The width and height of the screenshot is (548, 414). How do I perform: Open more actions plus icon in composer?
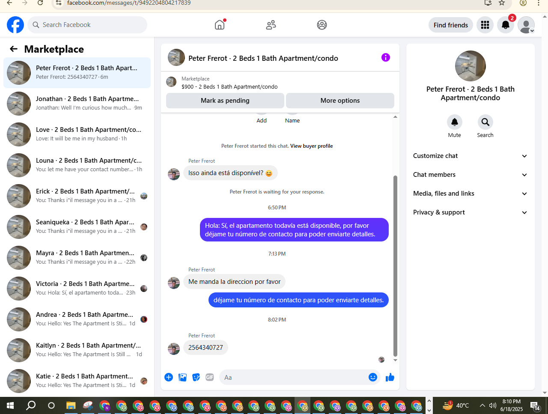(169, 377)
